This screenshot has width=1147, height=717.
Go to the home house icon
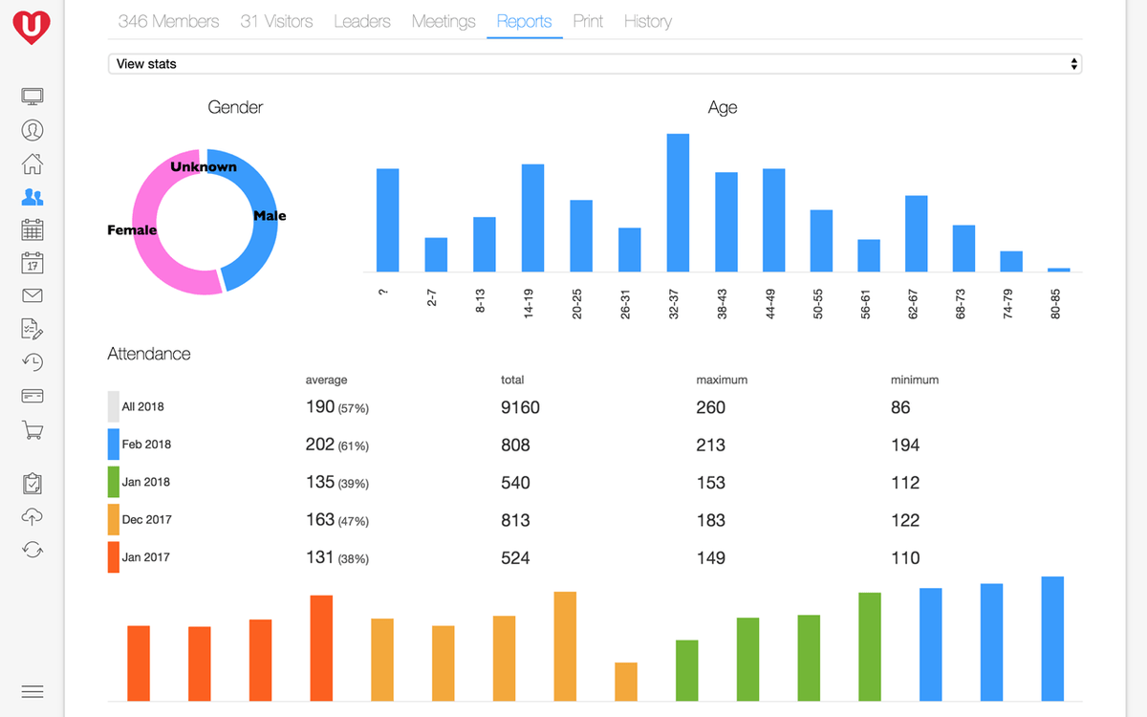[x=32, y=163]
